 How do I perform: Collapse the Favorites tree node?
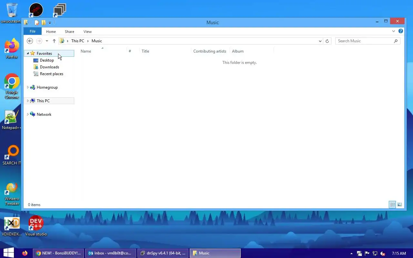tap(28, 54)
